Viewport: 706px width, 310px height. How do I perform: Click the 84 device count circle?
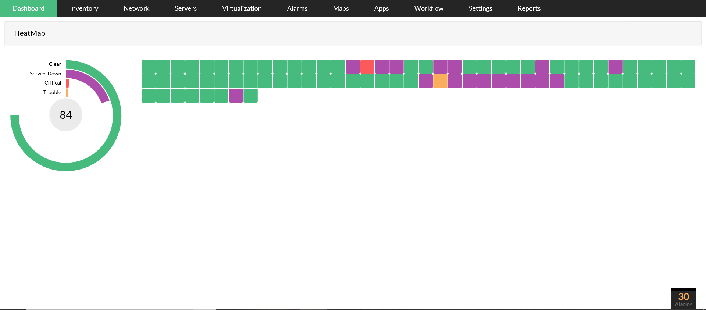click(x=66, y=115)
